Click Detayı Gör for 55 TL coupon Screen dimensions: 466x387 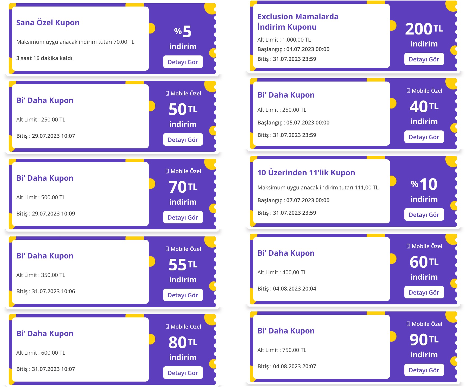coord(183,295)
